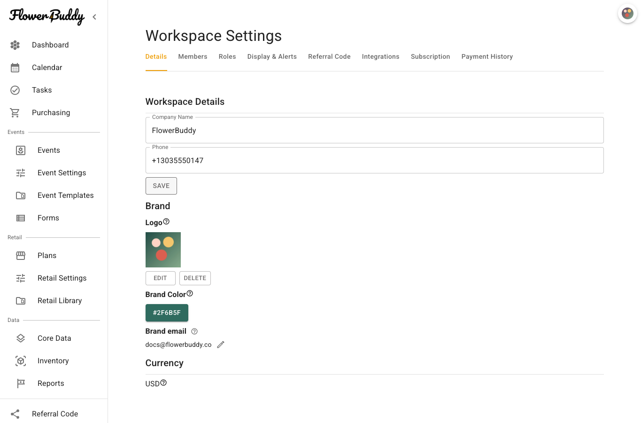Open the Dashboard page link
This screenshot has height=423, width=641.
click(50, 45)
